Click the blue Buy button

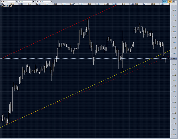[165, 1]
